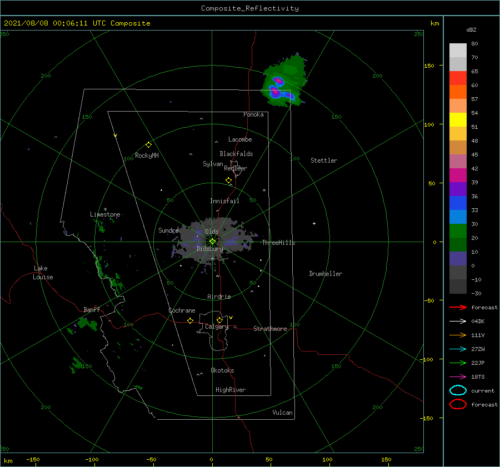The image size is (500, 467).
Task: Click the Composite_Reflectivity title text
Action: coord(250,8)
